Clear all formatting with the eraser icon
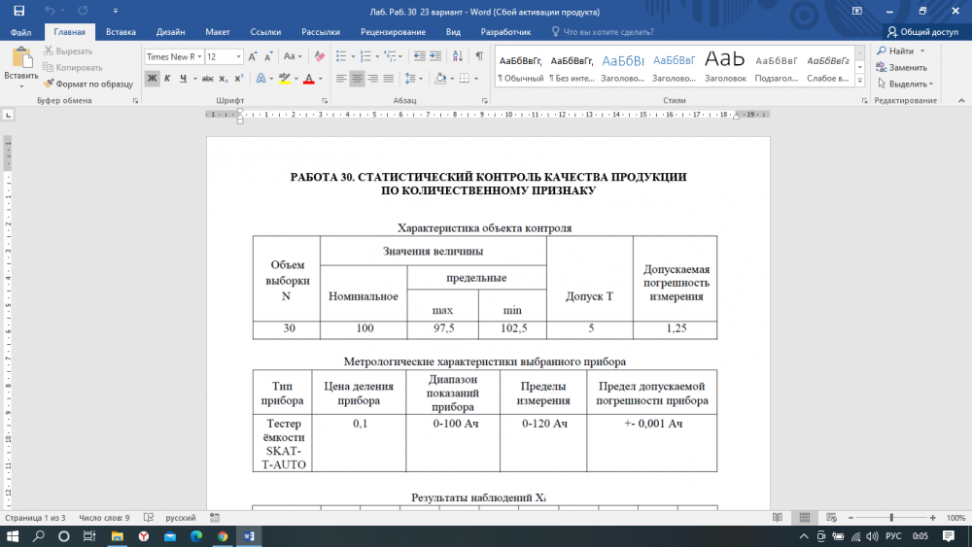 click(319, 56)
